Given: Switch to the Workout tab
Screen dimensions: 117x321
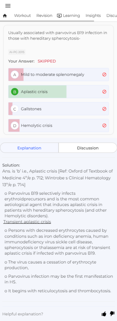Looking at the screenshot, I should tap(22, 16).
